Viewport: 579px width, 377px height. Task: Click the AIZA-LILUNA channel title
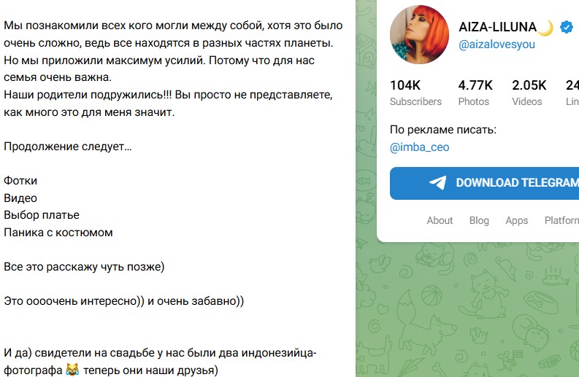(x=496, y=28)
